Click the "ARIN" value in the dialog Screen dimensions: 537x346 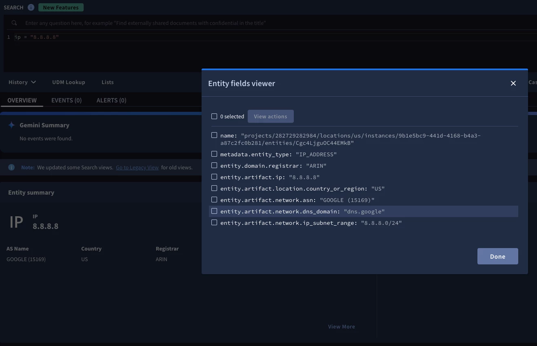tap(316, 166)
